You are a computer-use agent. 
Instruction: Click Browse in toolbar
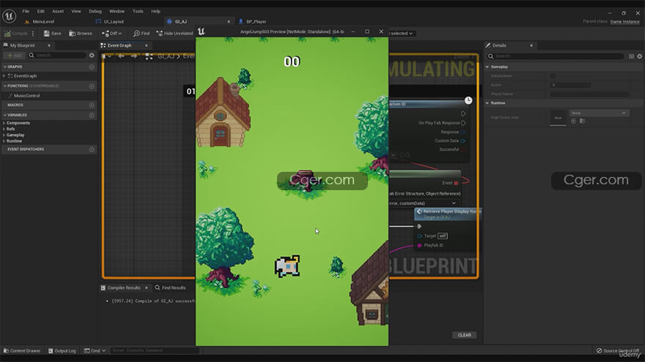[x=81, y=33]
